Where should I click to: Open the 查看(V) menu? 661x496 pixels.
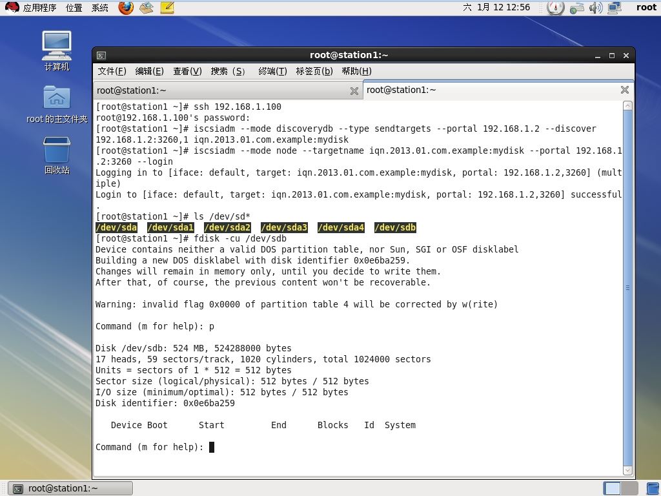[x=187, y=71]
